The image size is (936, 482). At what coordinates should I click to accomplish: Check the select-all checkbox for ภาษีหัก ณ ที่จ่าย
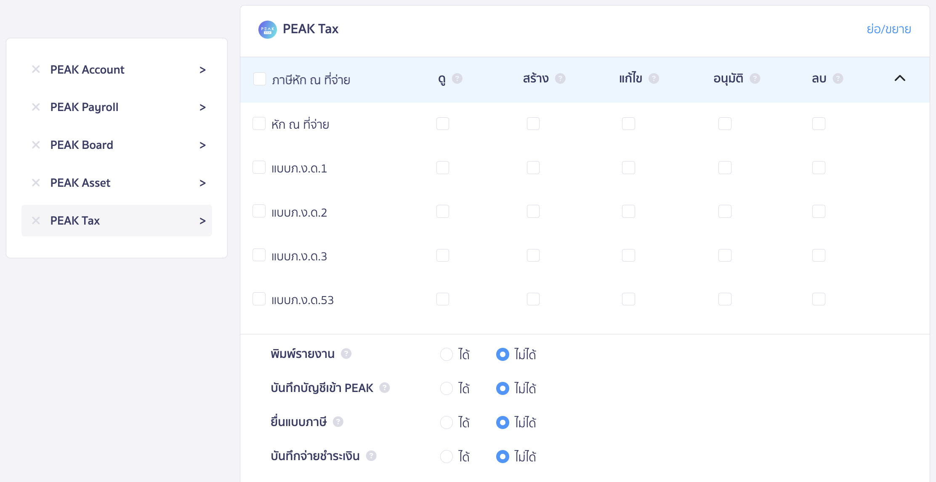click(259, 79)
